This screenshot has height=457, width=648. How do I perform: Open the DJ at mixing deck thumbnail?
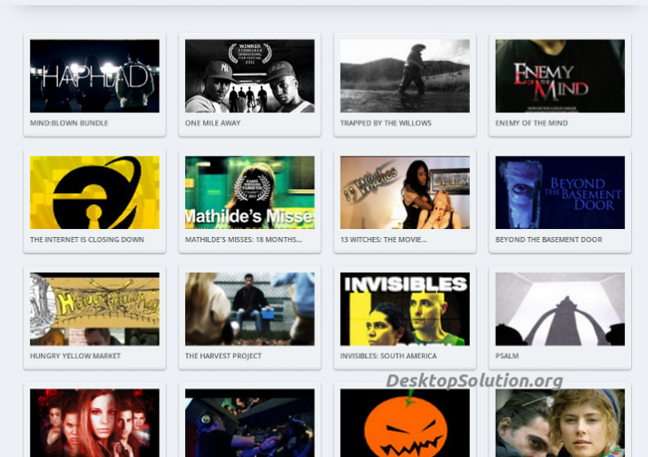coord(249,423)
